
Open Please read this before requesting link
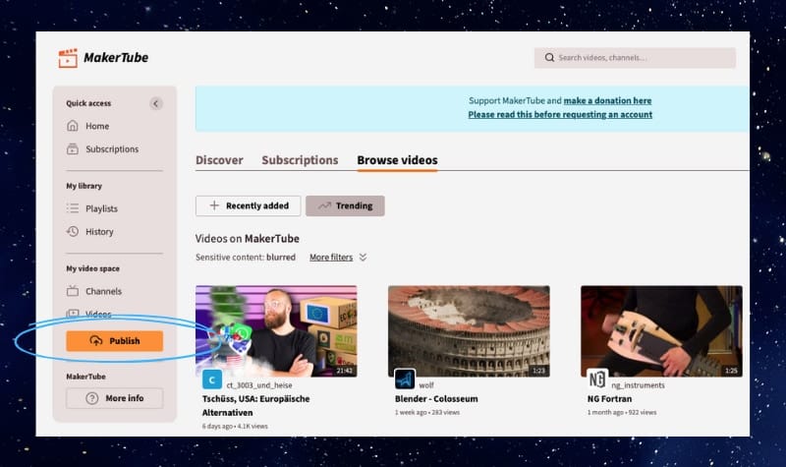click(560, 114)
